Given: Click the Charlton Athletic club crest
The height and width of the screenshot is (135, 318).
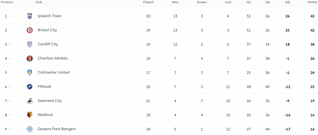Looking at the screenshot, I should [30, 58].
